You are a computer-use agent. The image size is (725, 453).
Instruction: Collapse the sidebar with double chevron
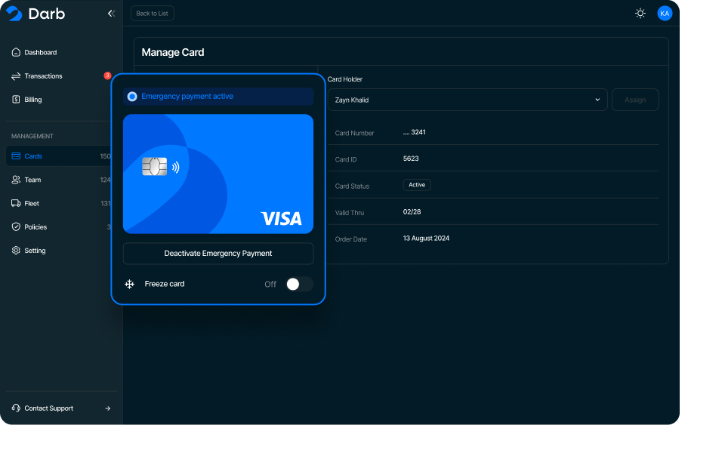pyautogui.click(x=111, y=14)
